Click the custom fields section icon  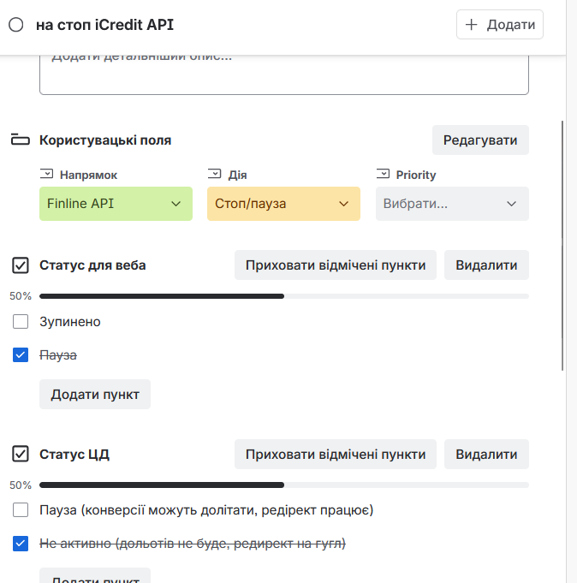20,140
